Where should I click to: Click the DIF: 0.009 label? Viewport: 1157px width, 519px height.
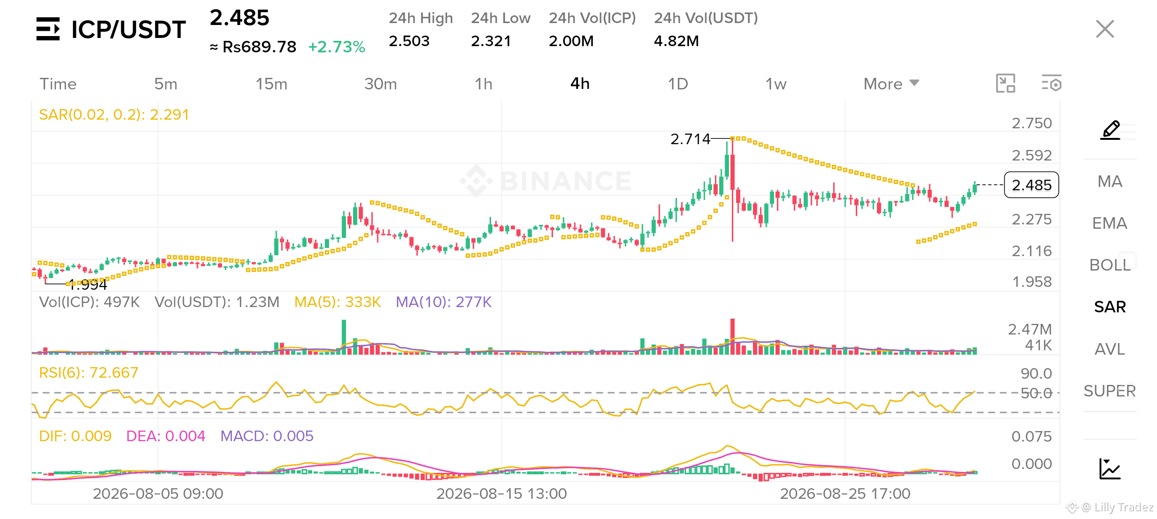(x=75, y=436)
